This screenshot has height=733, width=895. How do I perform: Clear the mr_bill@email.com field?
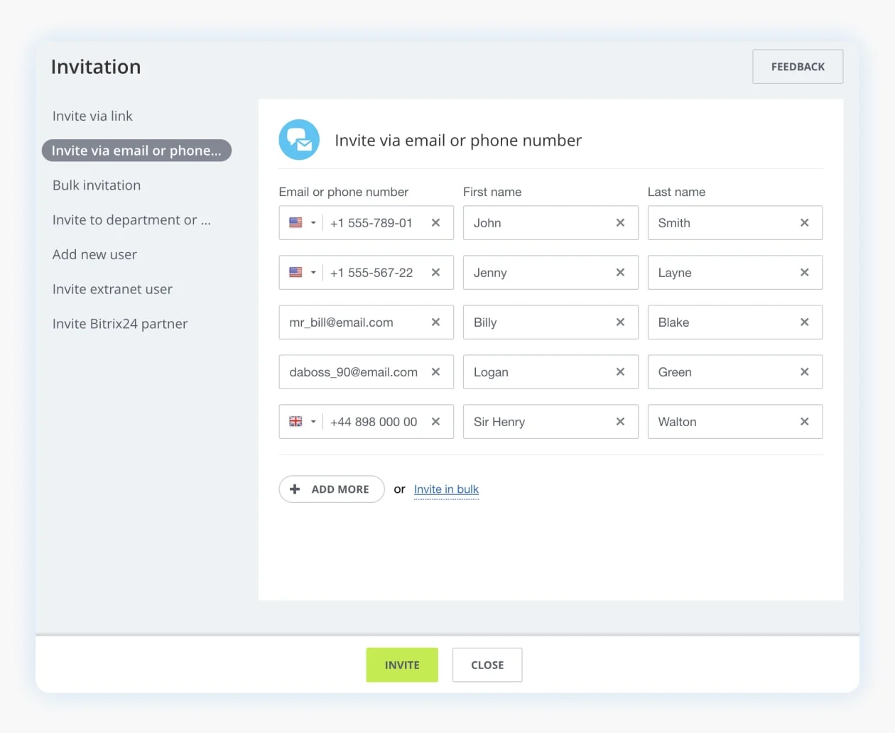(x=435, y=322)
